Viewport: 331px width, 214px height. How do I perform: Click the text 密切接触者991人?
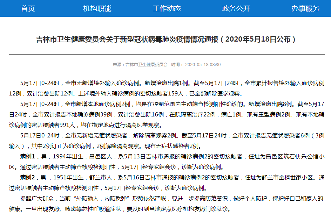(x=53, y=125)
